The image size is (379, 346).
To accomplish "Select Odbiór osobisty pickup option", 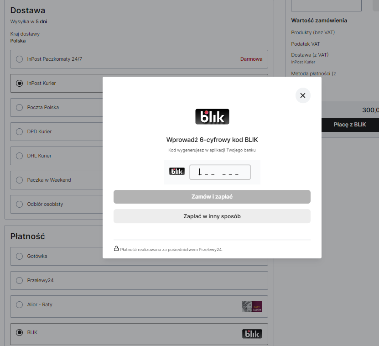I will 19,204.
